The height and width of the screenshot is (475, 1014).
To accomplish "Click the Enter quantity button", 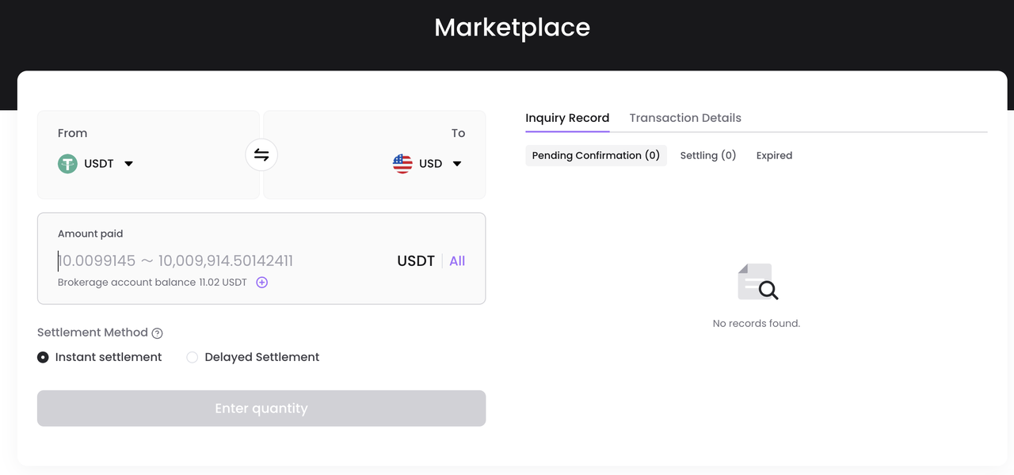I will (x=261, y=408).
